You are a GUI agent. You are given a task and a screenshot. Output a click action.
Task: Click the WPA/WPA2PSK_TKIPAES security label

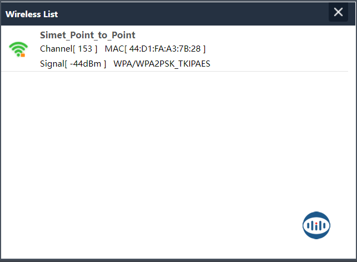[x=162, y=63]
